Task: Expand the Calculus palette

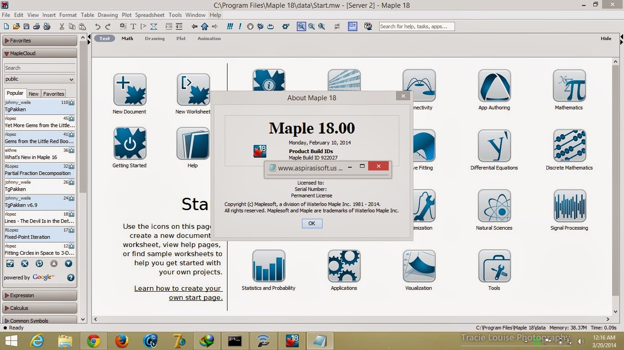Action: (40, 308)
